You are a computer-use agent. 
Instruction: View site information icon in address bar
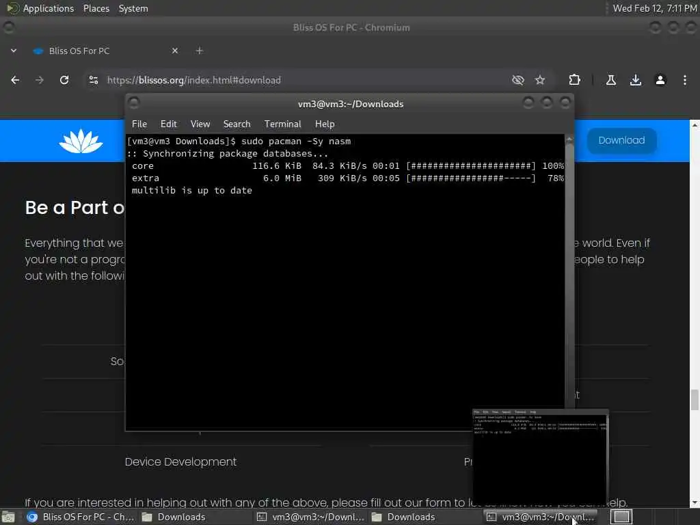(x=93, y=80)
